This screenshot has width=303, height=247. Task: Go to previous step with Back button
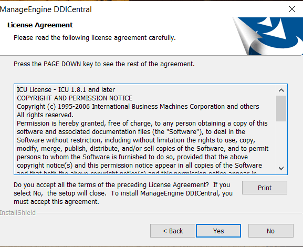(173, 231)
